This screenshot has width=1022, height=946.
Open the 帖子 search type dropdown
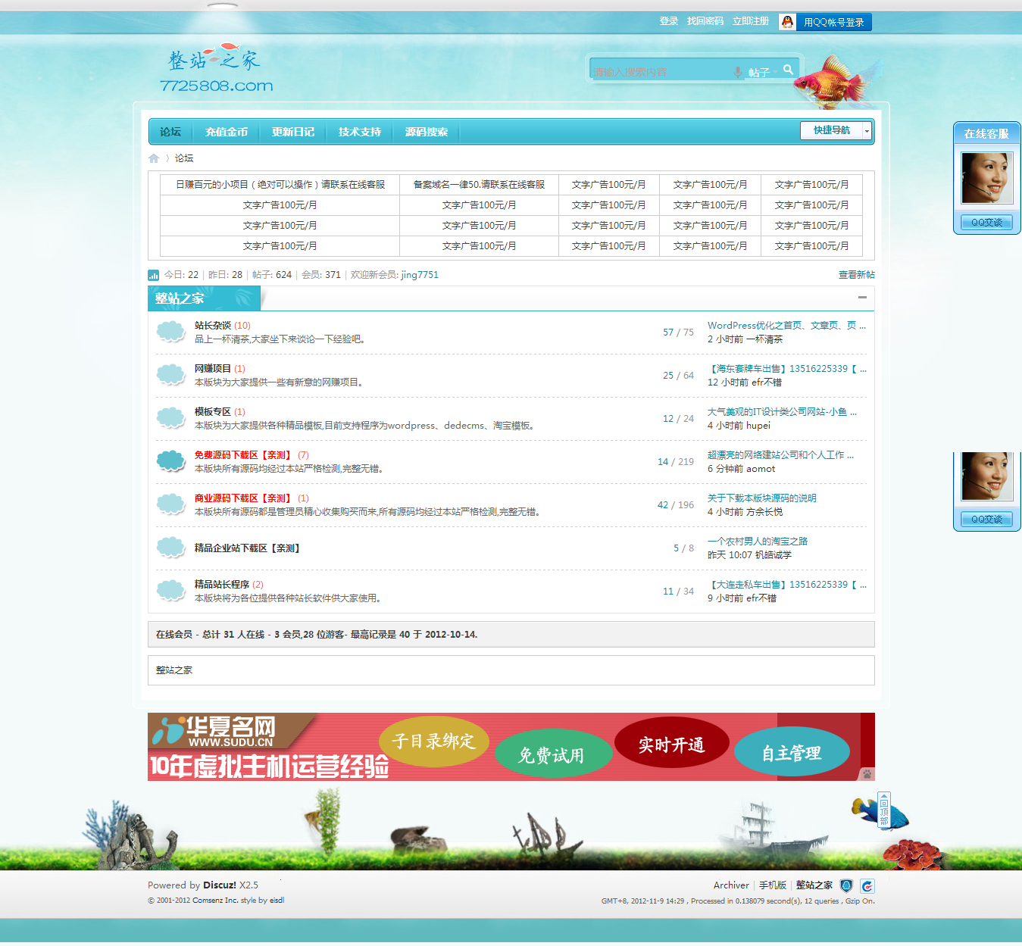[x=761, y=73]
